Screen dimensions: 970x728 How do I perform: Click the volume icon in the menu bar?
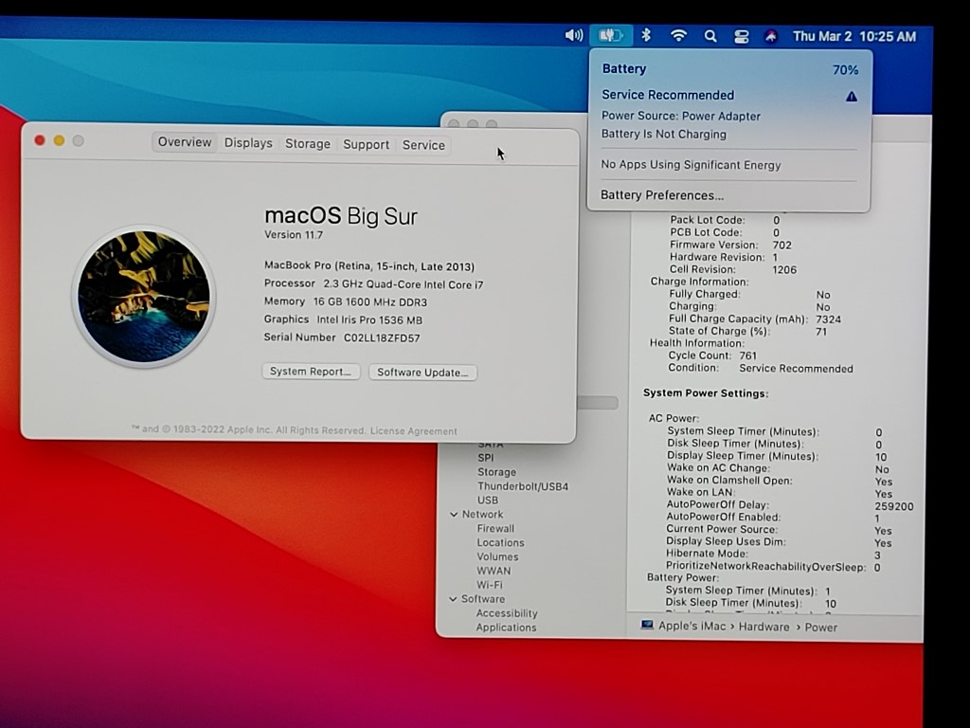click(573, 35)
